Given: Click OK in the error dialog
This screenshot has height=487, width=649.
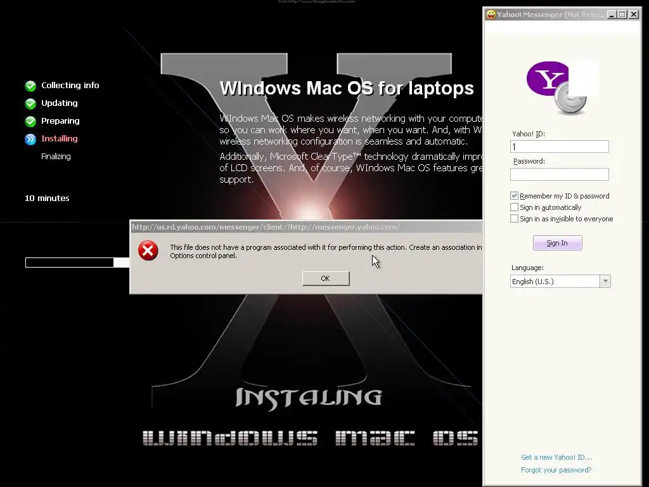Looking at the screenshot, I should click(x=326, y=278).
